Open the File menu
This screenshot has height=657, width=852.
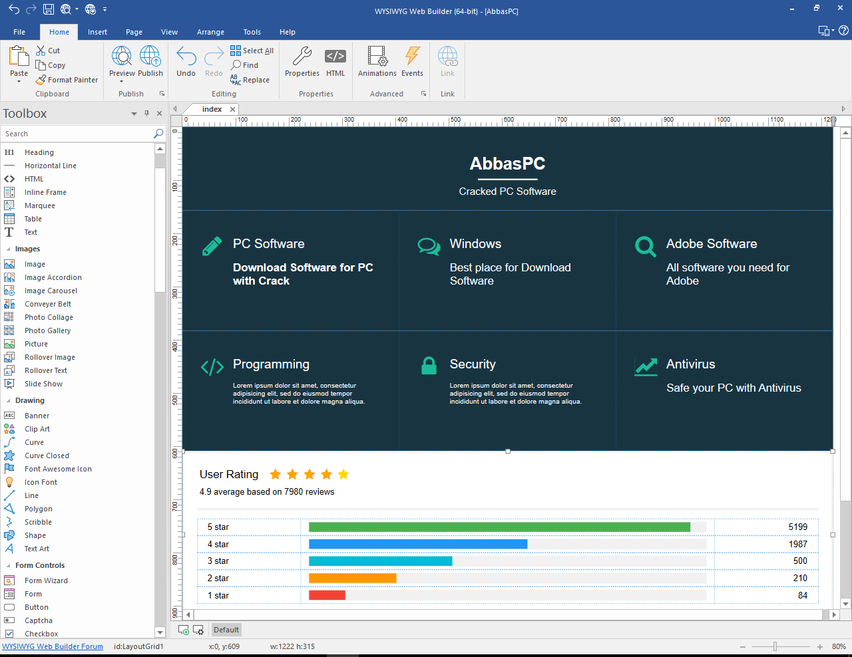19,32
